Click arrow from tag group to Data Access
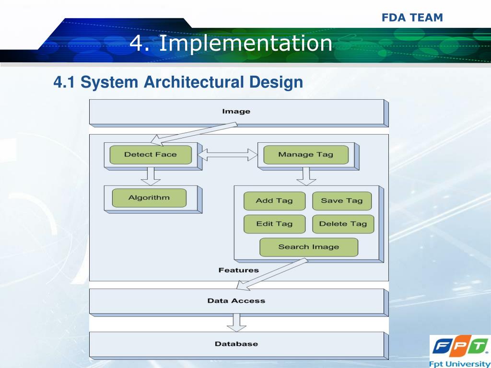 coord(272,274)
